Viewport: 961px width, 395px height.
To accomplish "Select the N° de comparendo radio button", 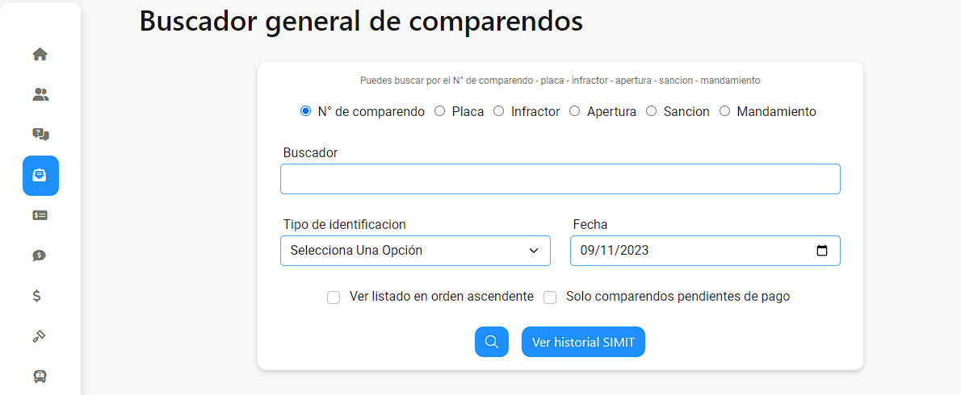I will pyautogui.click(x=305, y=111).
